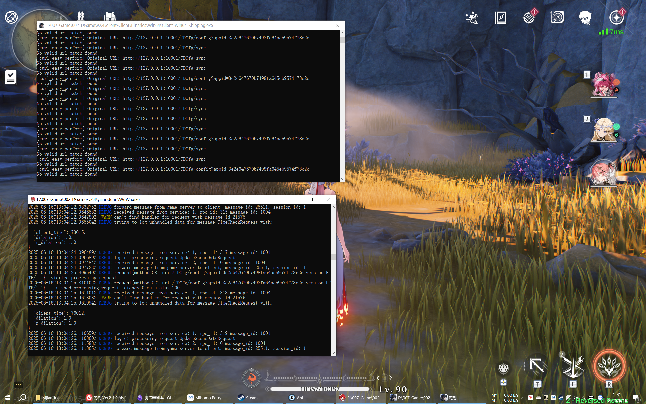Image resolution: width=646 pixels, height=404 pixels.
Task: Activate the R resonance liberation skill
Action: (609, 366)
